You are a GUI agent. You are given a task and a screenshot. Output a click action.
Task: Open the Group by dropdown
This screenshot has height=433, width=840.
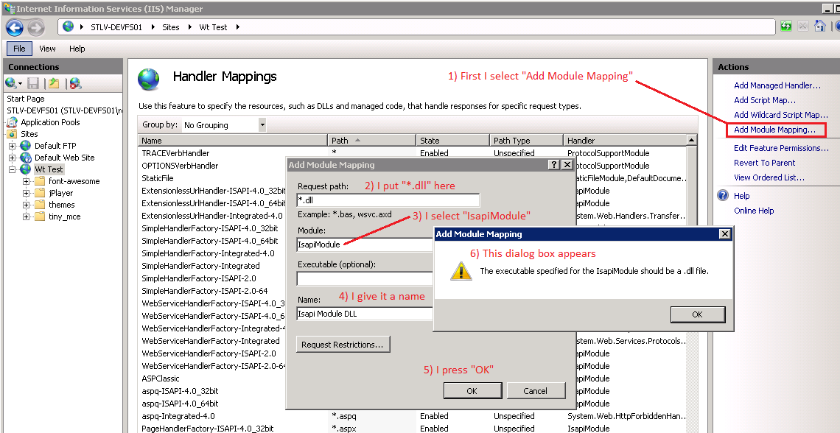coord(262,125)
